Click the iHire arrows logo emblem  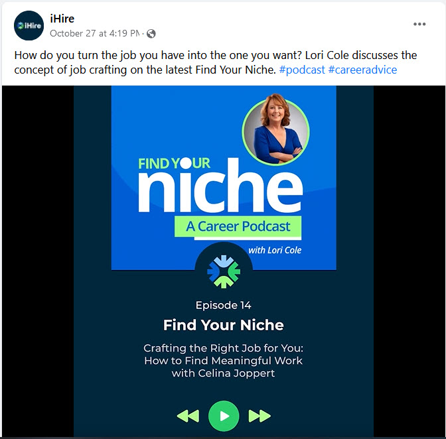tap(224, 271)
